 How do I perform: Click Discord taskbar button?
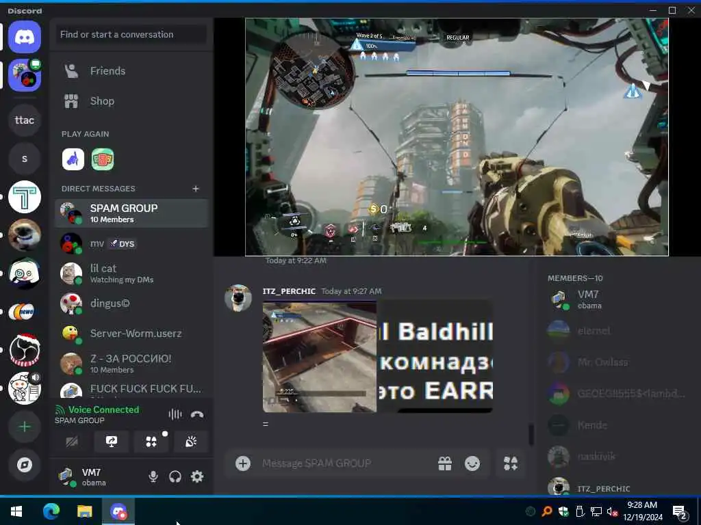coord(118,511)
